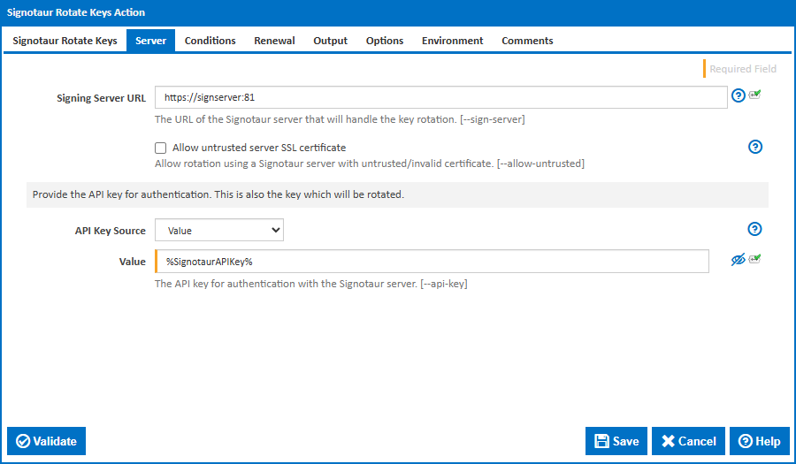Open the Environment tab

(x=452, y=41)
